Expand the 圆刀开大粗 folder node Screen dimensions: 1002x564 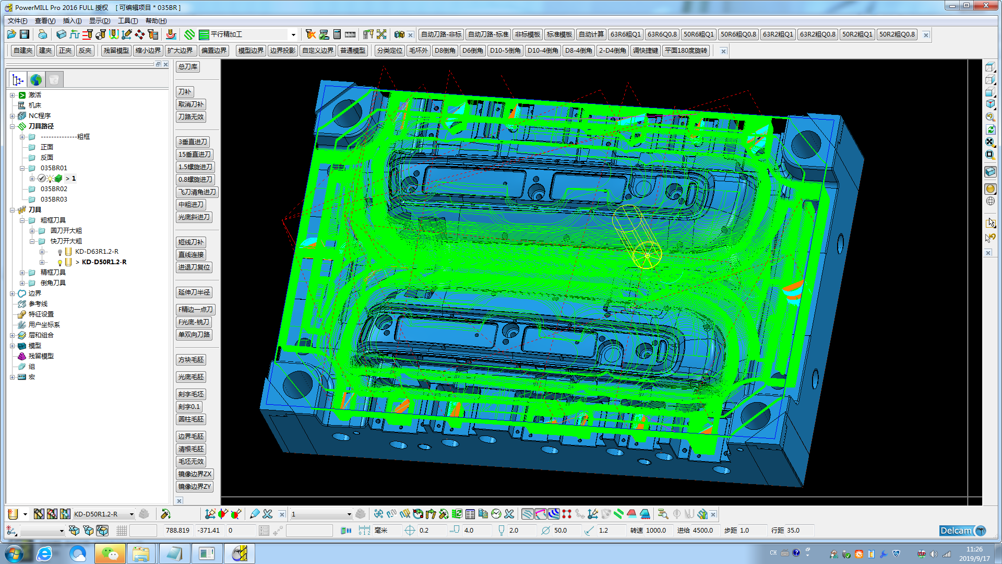pos(32,231)
